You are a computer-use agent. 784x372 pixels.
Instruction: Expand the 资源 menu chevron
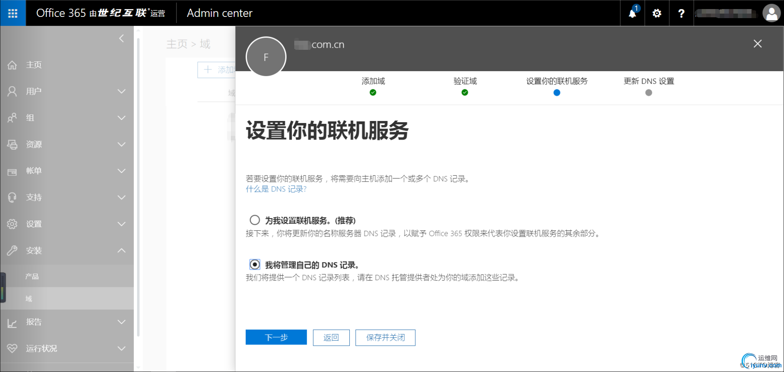tap(121, 144)
